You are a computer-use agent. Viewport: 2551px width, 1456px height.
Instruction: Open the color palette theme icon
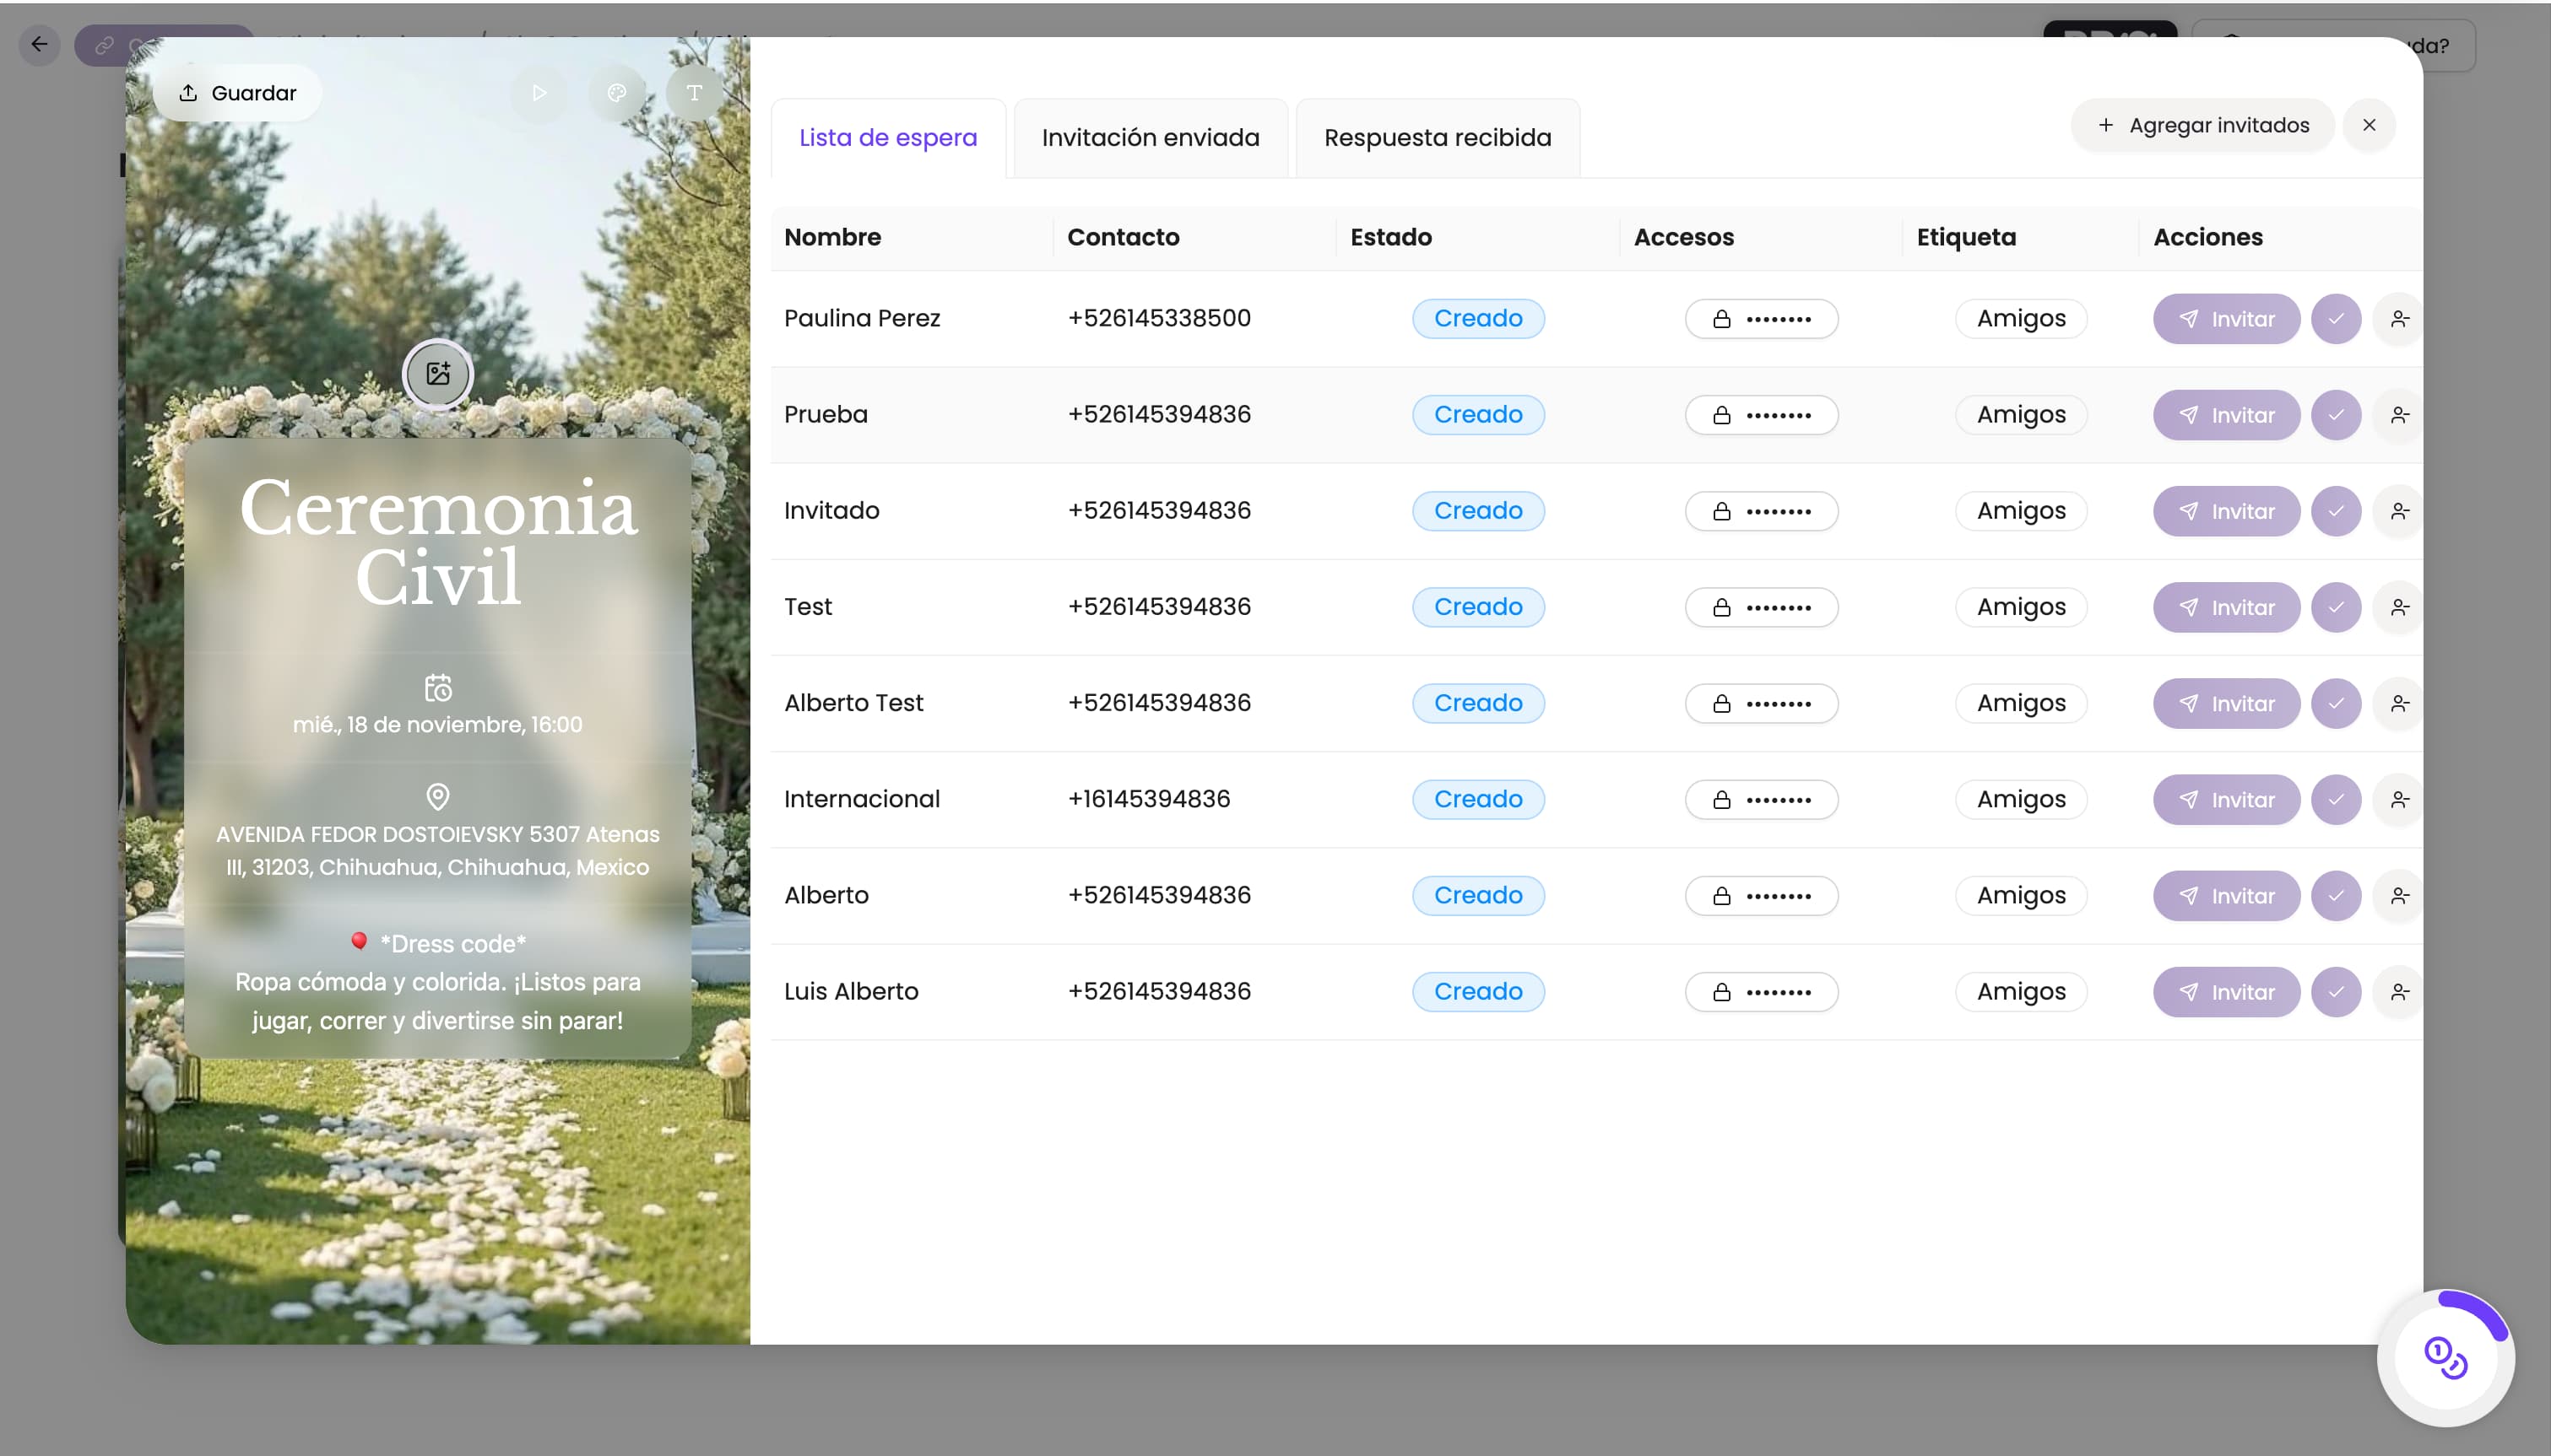[x=616, y=93]
